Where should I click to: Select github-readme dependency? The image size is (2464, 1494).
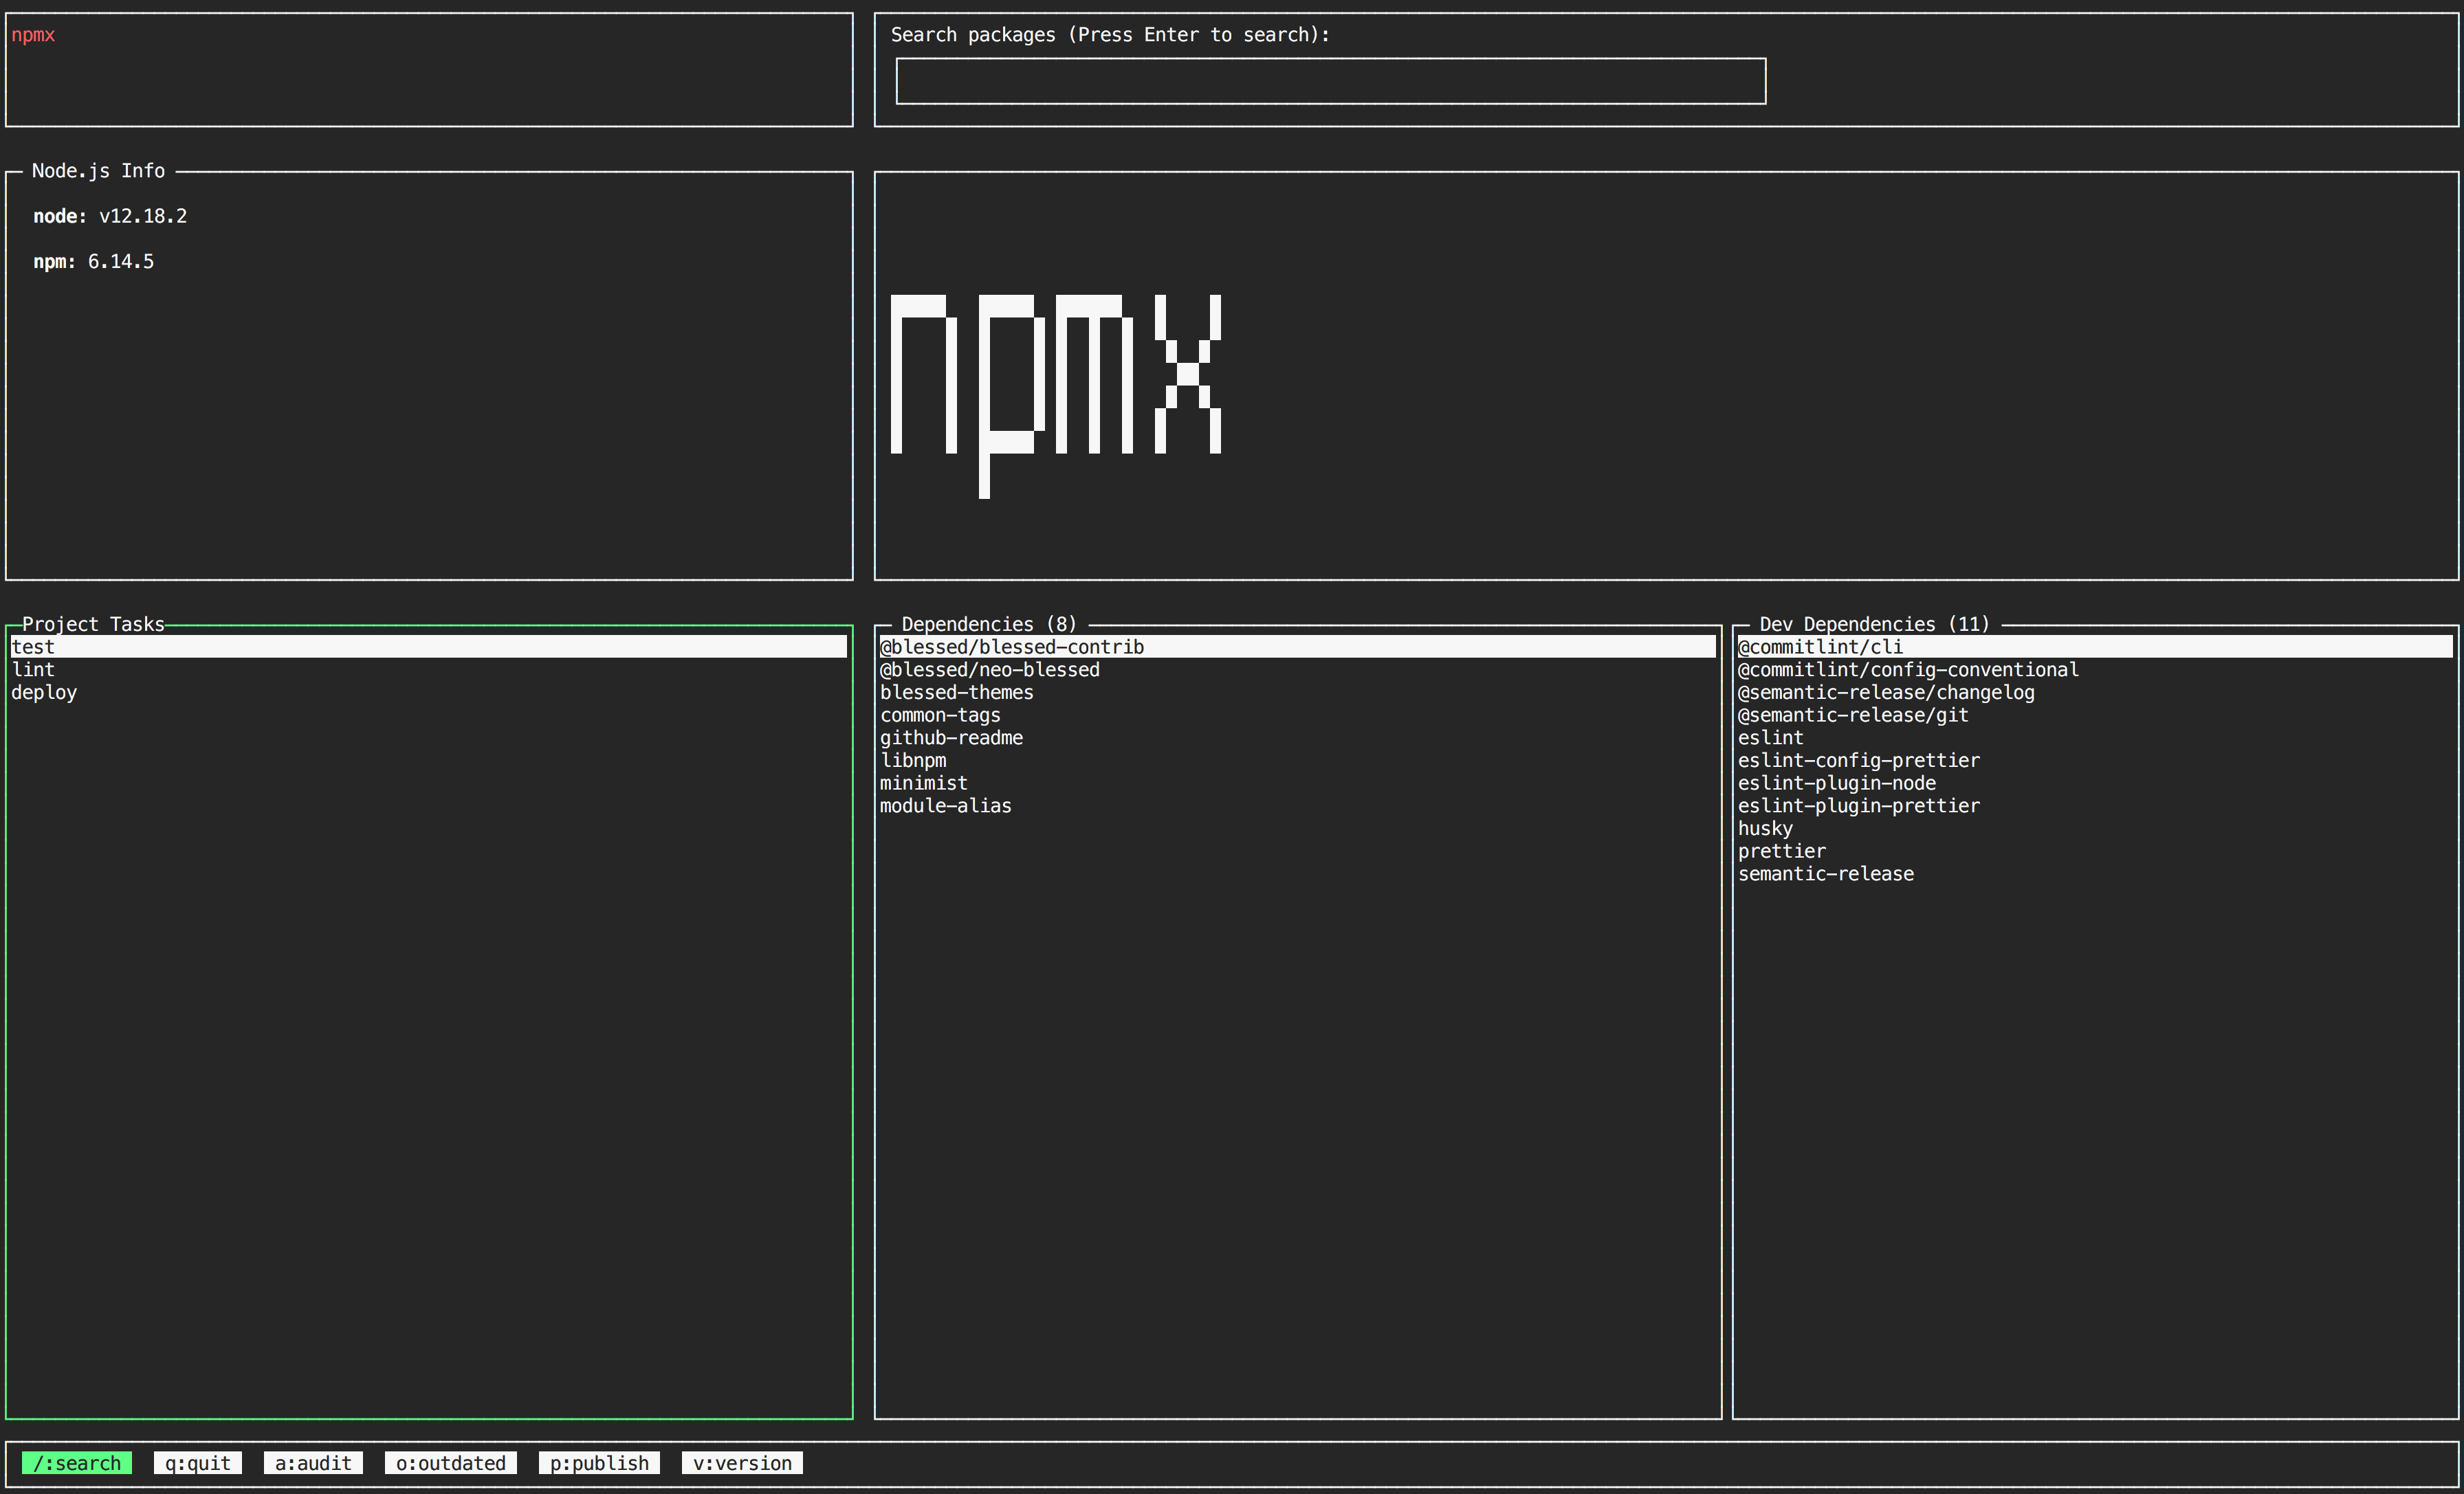[x=951, y=737]
